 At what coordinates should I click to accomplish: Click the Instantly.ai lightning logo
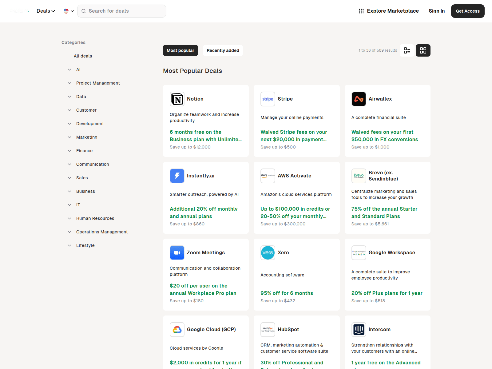[x=177, y=176]
